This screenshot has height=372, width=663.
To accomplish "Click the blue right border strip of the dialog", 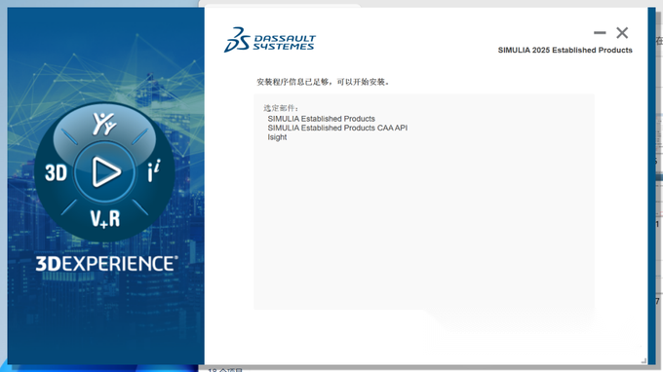I will point(651,186).
